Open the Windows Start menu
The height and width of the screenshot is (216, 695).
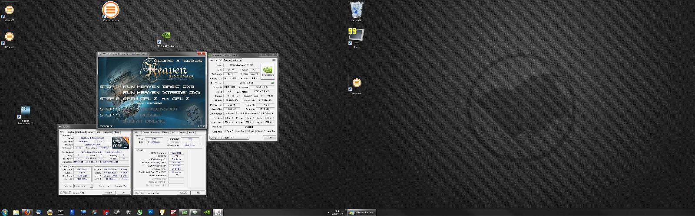(5, 212)
